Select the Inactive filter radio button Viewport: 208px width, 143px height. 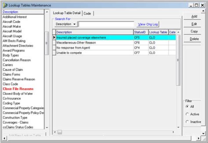pos(187,122)
